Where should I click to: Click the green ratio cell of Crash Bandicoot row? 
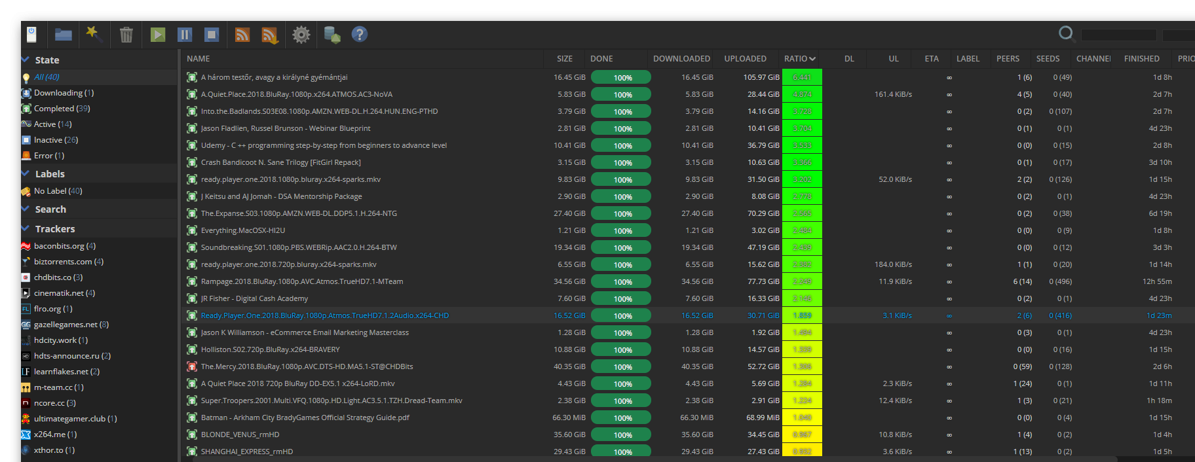pos(802,162)
